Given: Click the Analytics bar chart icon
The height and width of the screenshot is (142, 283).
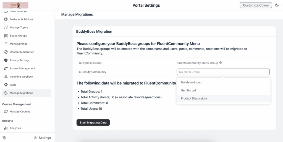Looking at the screenshot, I should click(x=6, y=128).
